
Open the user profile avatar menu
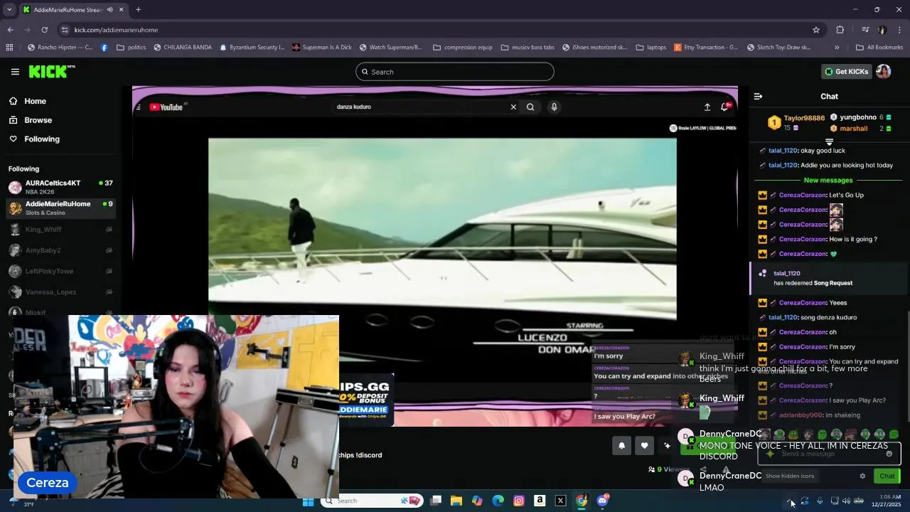[x=883, y=71]
